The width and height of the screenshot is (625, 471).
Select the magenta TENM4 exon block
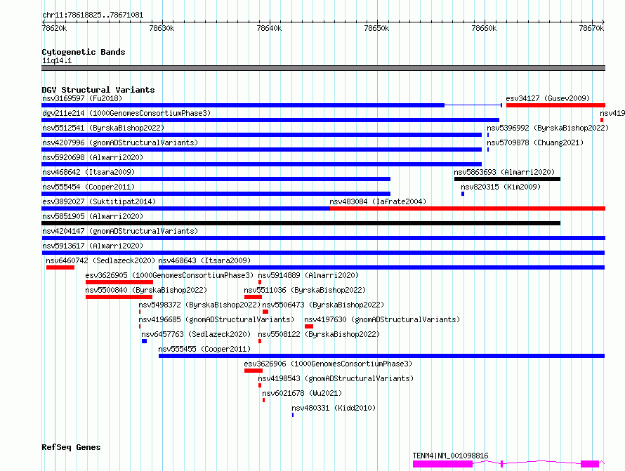click(x=442, y=464)
